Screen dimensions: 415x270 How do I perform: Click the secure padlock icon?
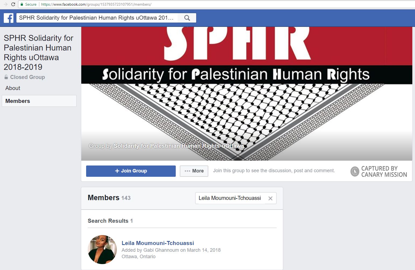(22, 4)
